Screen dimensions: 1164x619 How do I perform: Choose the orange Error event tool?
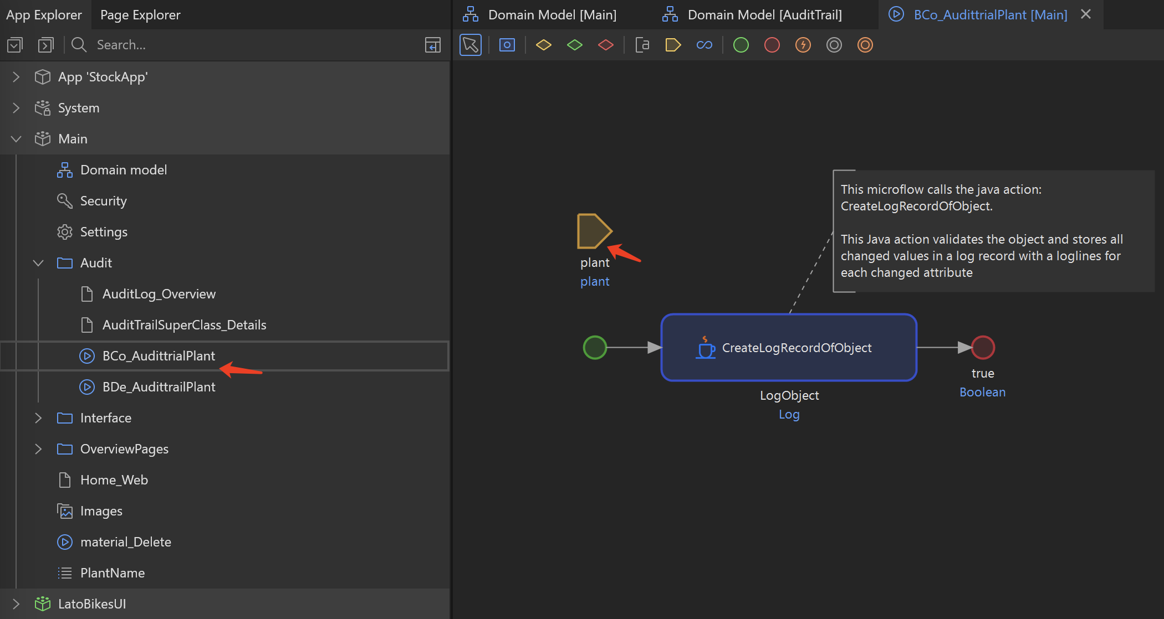[803, 45]
